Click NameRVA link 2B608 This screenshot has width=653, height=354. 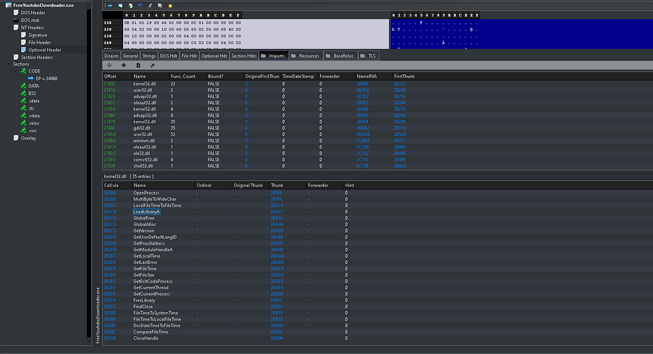point(362,84)
